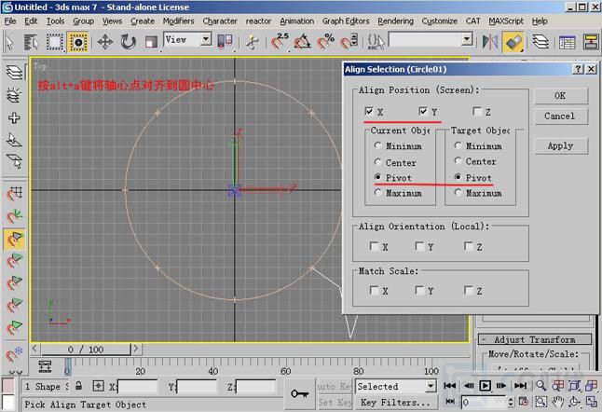The width and height of the screenshot is (602, 412).
Task: Toggle Spinner Snap icon
Action: 349,41
